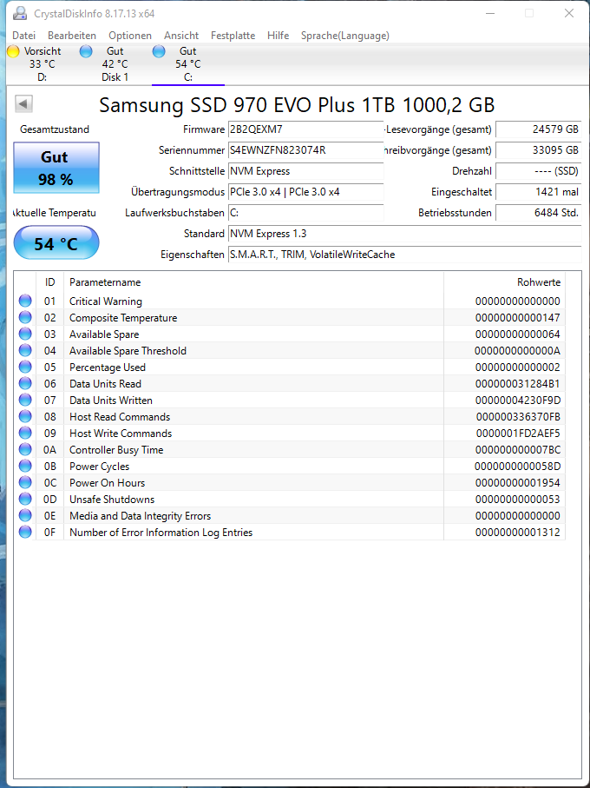Image resolution: width=590 pixels, height=788 pixels.
Task: Click the serial number field S4EWNZFN823074R
Action: [x=306, y=149]
